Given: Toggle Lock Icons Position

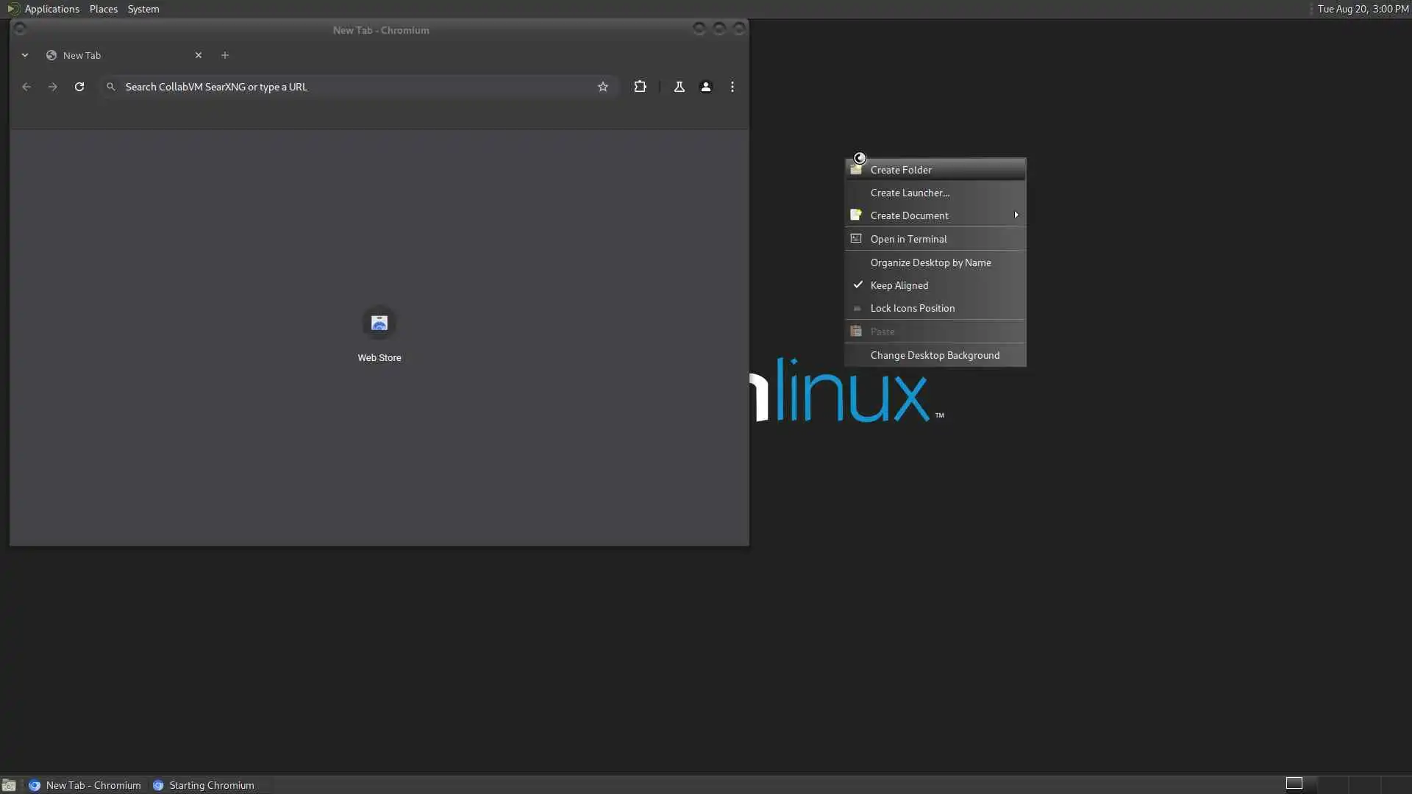Looking at the screenshot, I should click(912, 308).
